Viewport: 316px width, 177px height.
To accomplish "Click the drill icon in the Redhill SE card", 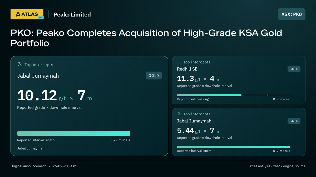I will 179,62.
